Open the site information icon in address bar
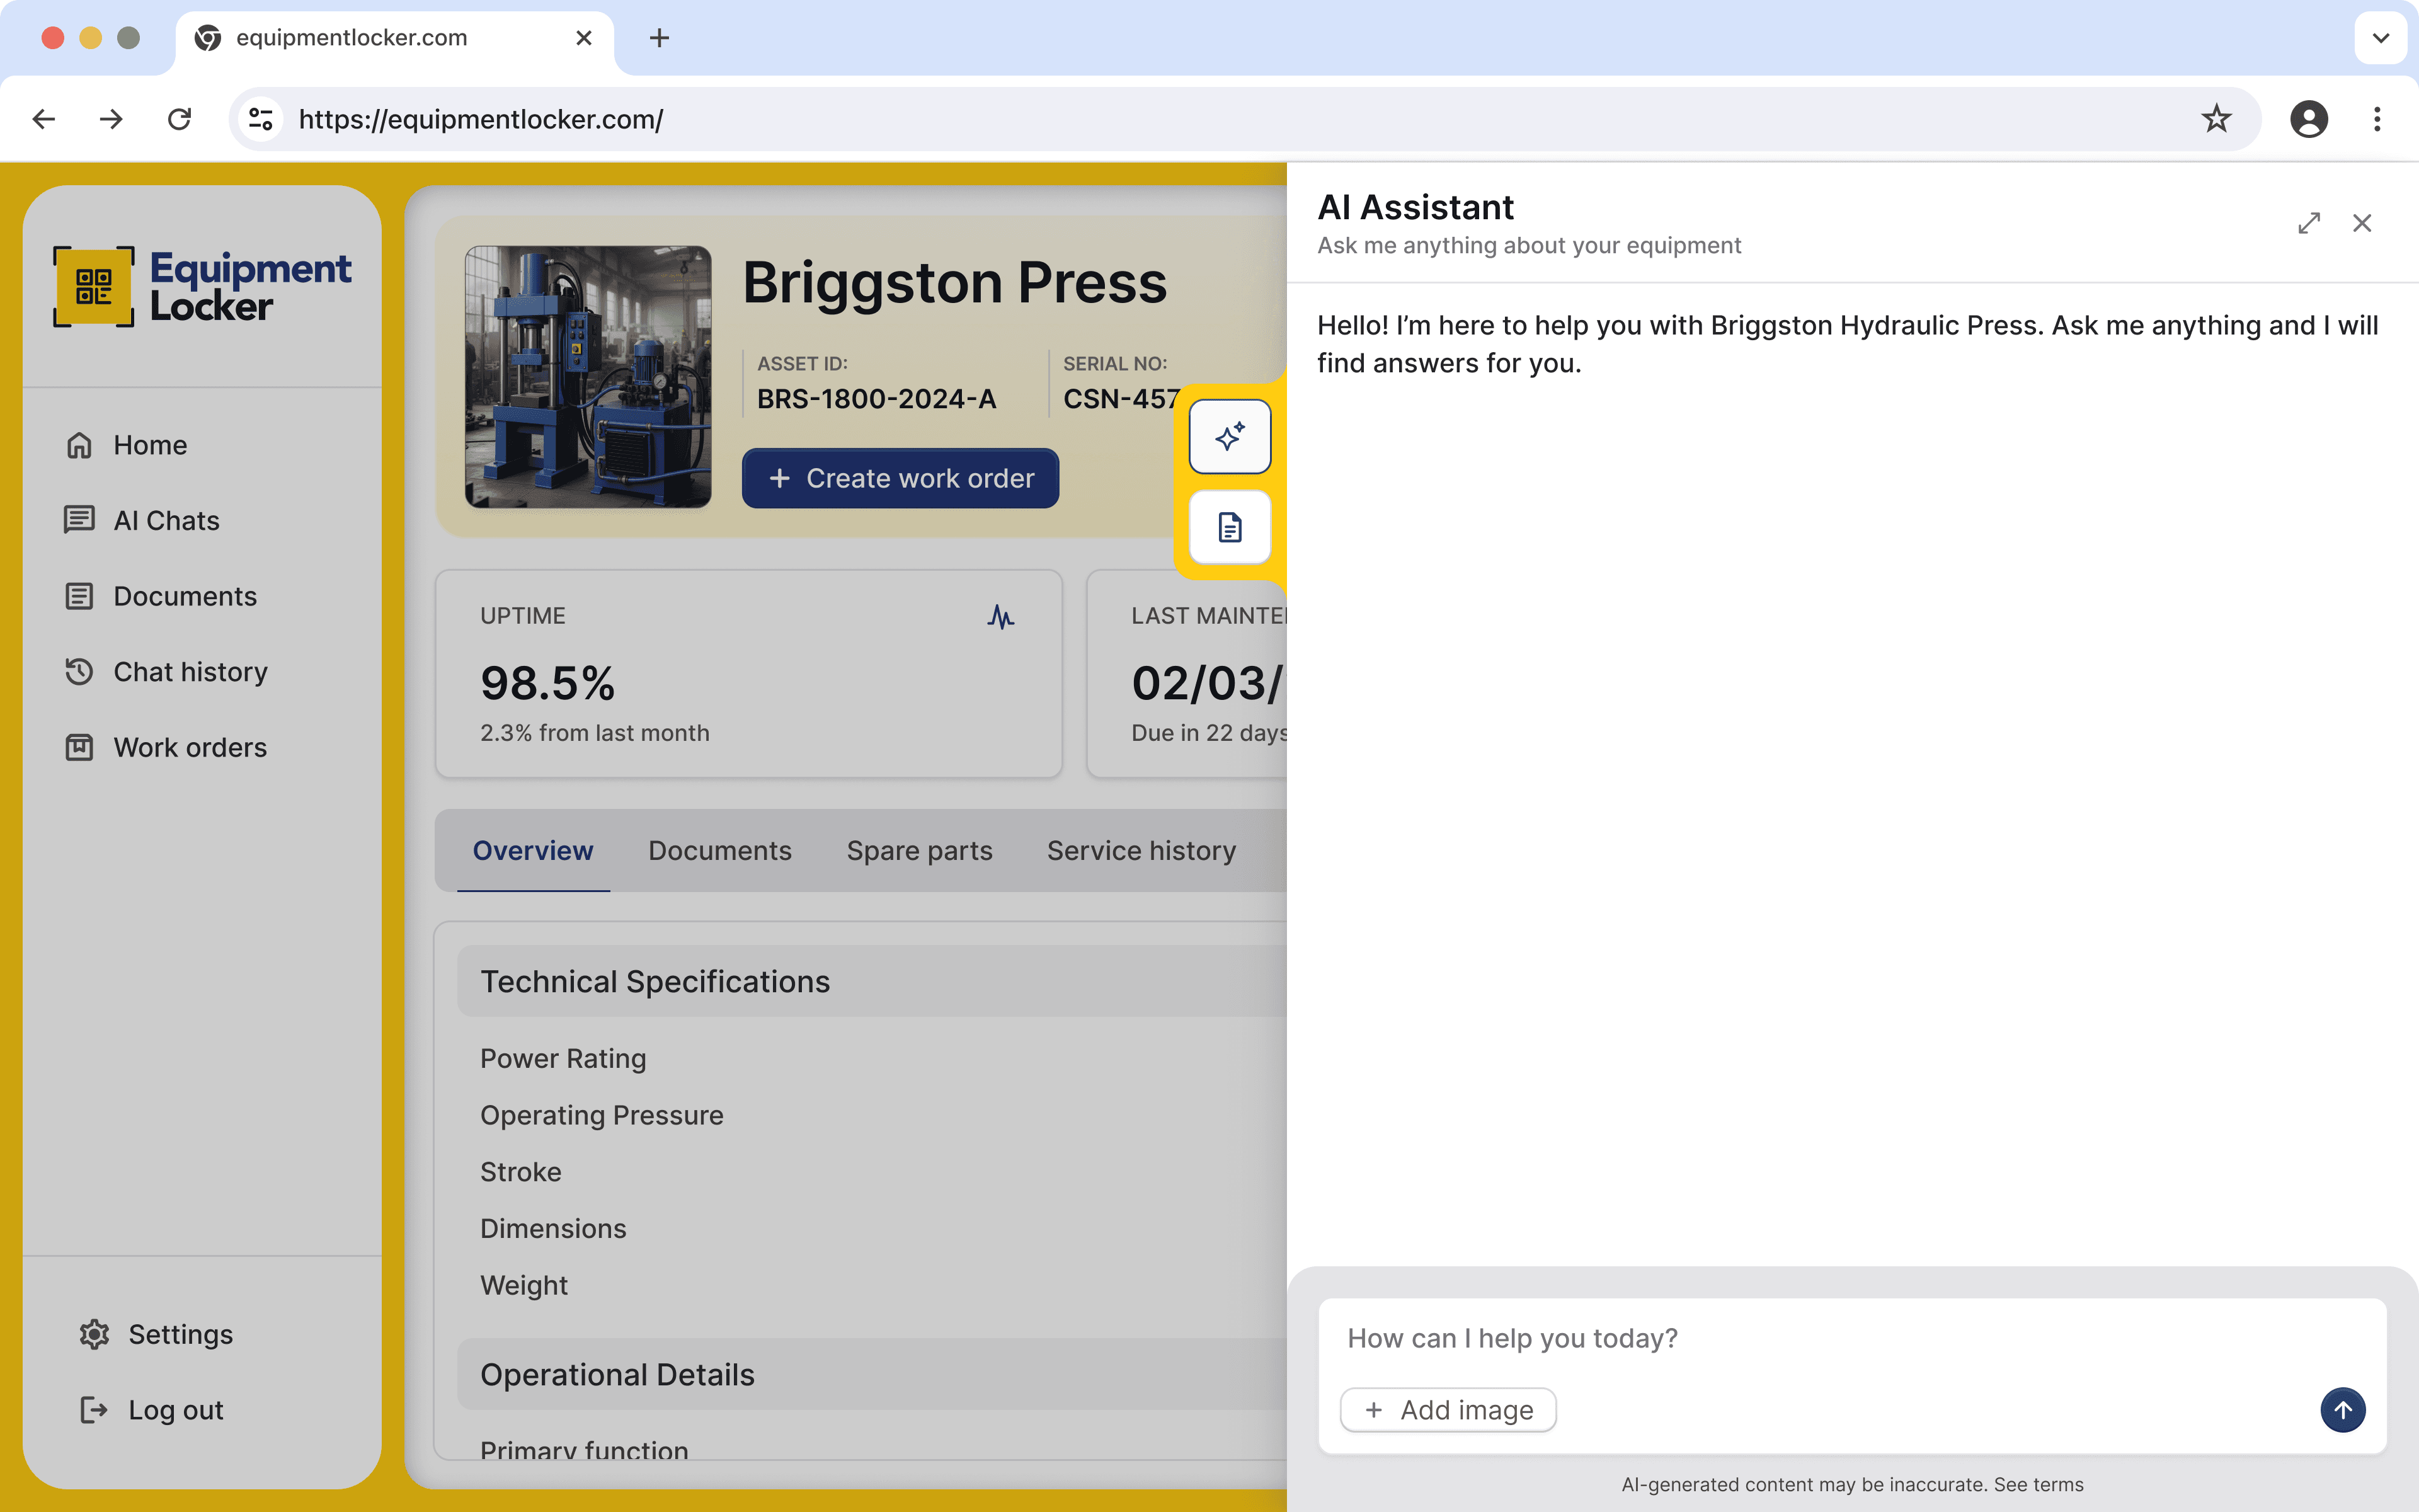This screenshot has height=1512, width=2419. 261,119
